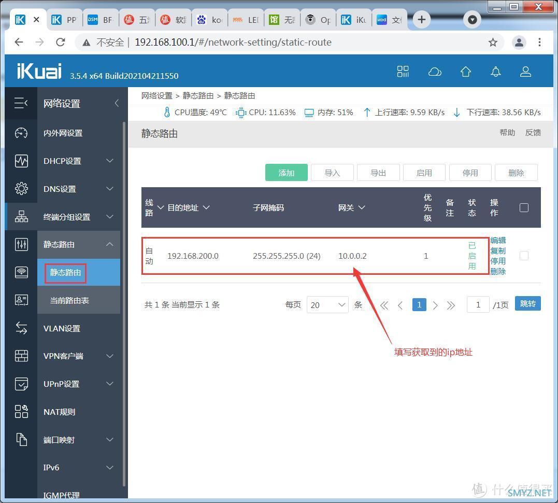Expand the UPnP设置 submenu
This screenshot has height=503, width=558.
pos(110,383)
